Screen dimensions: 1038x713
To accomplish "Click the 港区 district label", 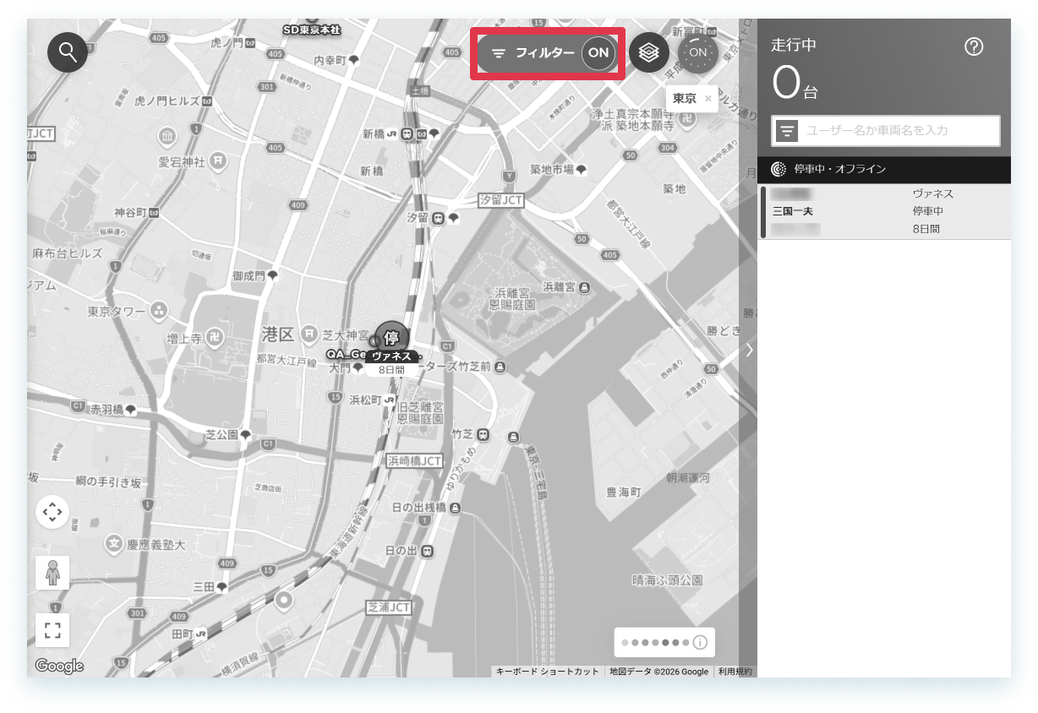I will point(278,335).
